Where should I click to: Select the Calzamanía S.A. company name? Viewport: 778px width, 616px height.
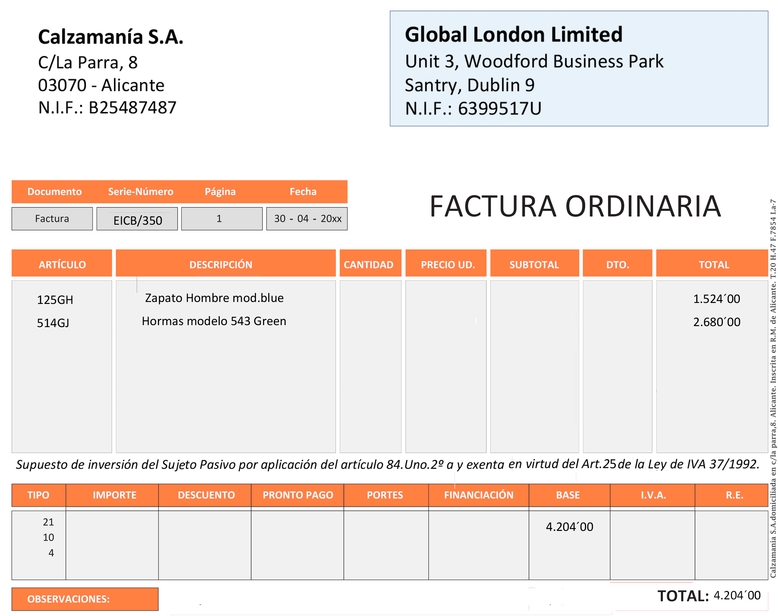coord(110,37)
